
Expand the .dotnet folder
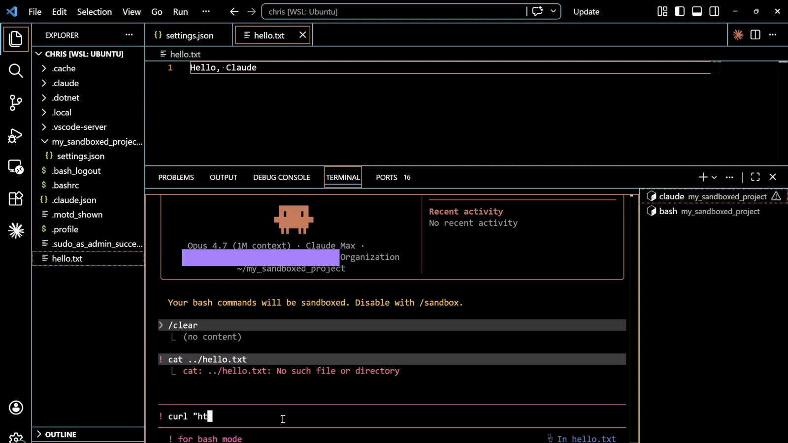pos(44,98)
